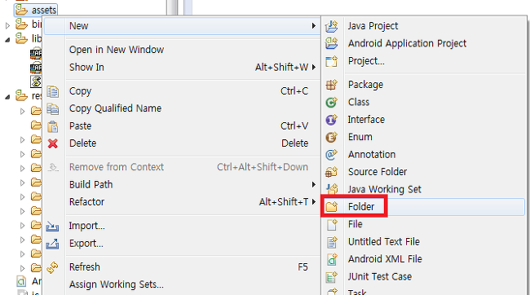Select Source Folder in New submenu
This screenshot has width=530, height=295.
click(378, 172)
